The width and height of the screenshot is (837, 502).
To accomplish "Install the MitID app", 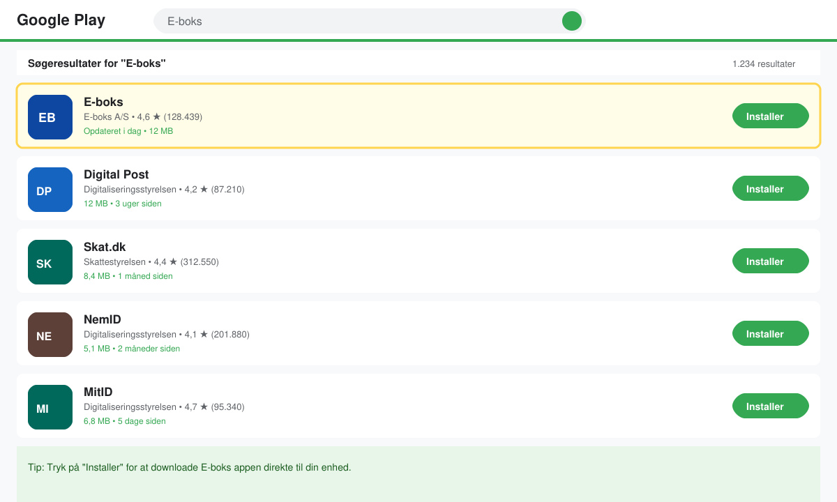I will pyautogui.click(x=771, y=406).
